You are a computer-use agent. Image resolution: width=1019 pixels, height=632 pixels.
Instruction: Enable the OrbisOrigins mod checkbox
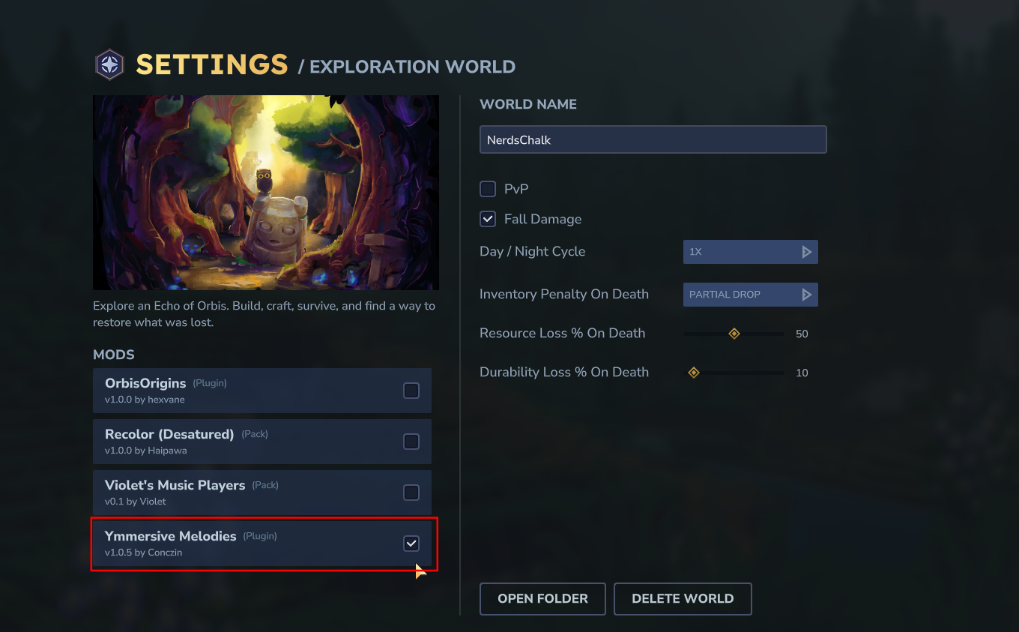pyautogui.click(x=411, y=391)
